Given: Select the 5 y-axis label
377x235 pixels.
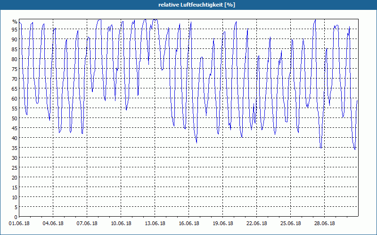Looking at the screenshot, I should [x=16, y=207].
